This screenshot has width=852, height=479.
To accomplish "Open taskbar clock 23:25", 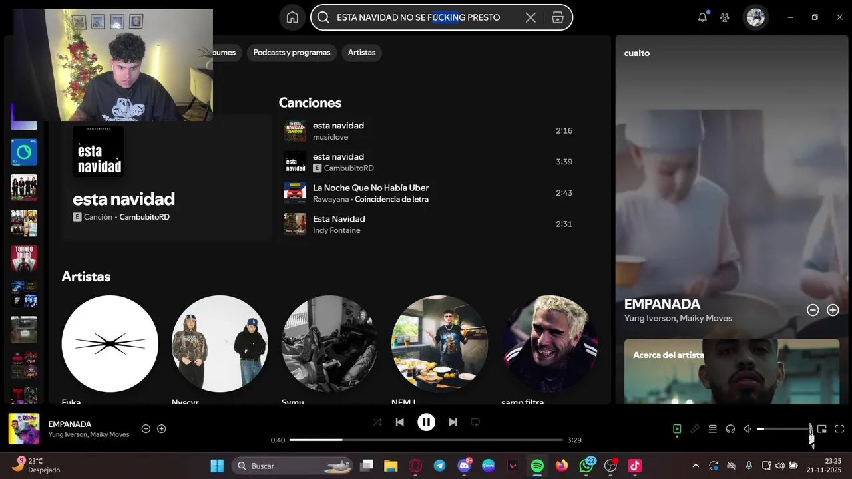I will (824, 465).
